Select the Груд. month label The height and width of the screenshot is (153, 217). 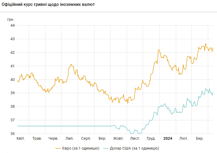[151, 139]
